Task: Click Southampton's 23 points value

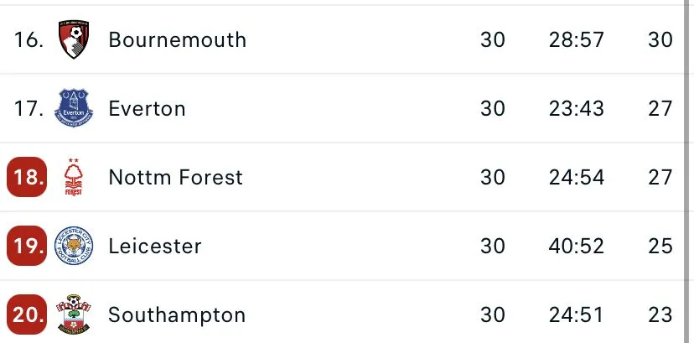Action: (660, 314)
